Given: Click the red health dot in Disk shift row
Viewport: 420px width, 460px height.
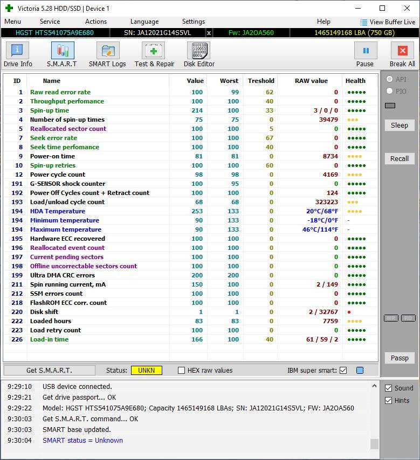Looking at the screenshot, I should [x=349, y=312].
